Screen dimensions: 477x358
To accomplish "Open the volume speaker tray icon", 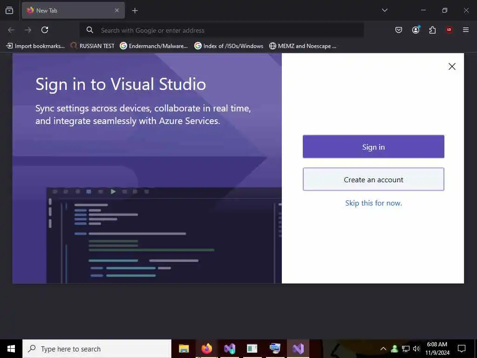I will (416, 349).
